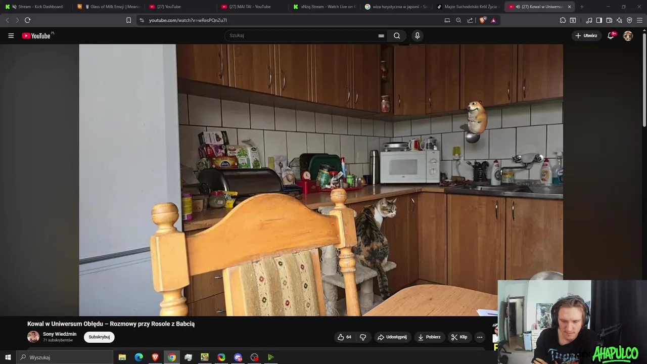Open Brave browser from taskbar

pyautogui.click(x=155, y=357)
